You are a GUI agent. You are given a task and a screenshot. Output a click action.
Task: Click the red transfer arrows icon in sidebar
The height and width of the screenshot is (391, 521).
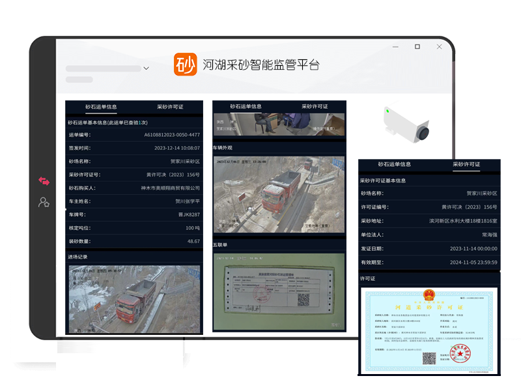[44, 182]
